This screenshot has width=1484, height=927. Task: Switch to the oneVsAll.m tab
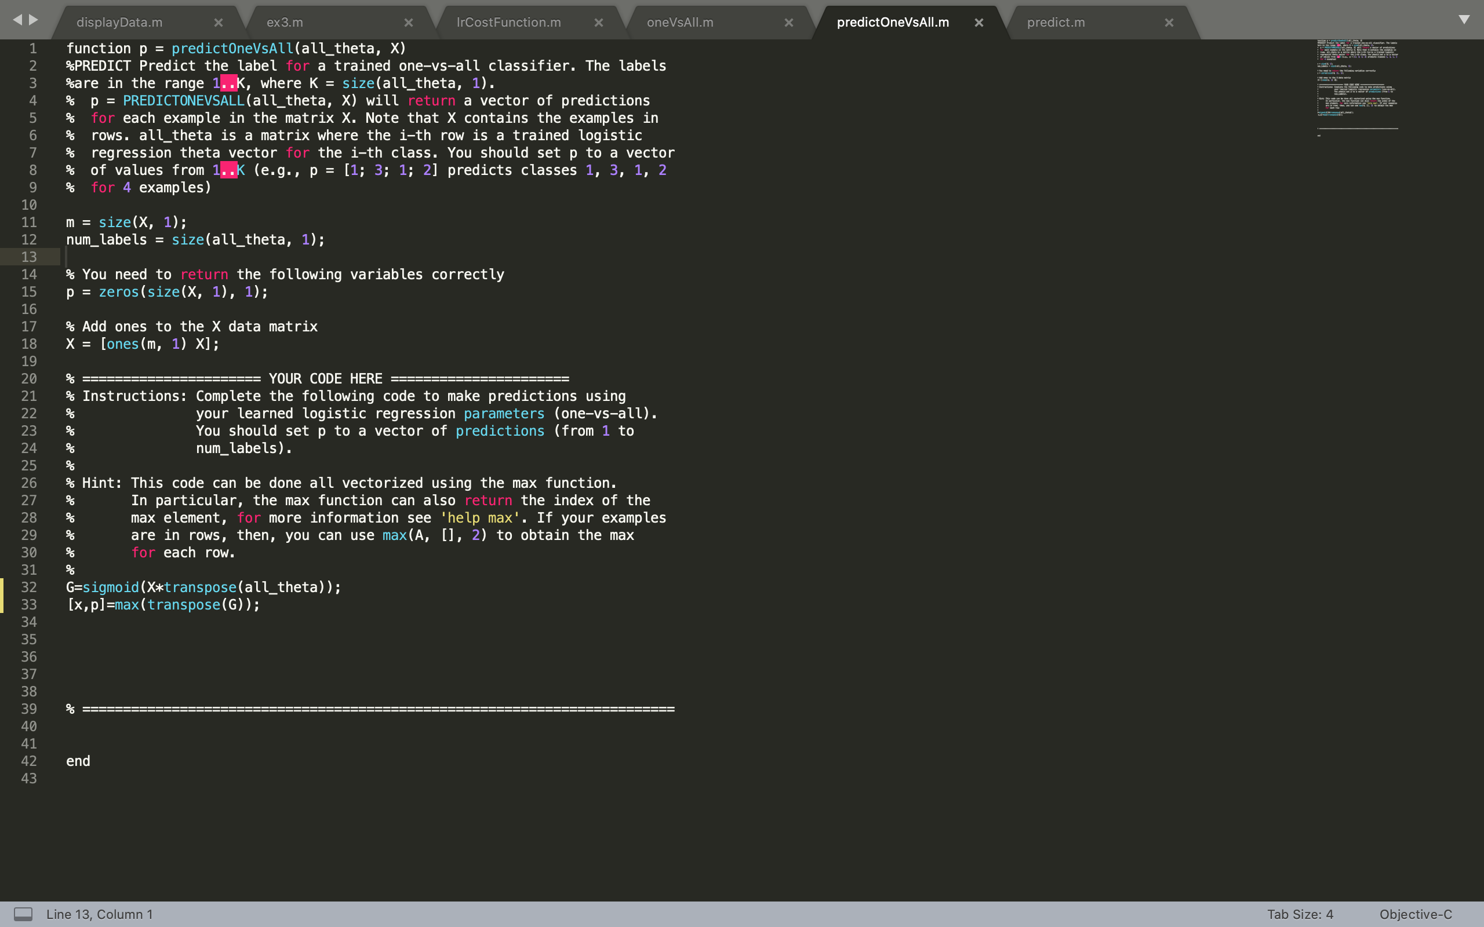pyautogui.click(x=680, y=23)
